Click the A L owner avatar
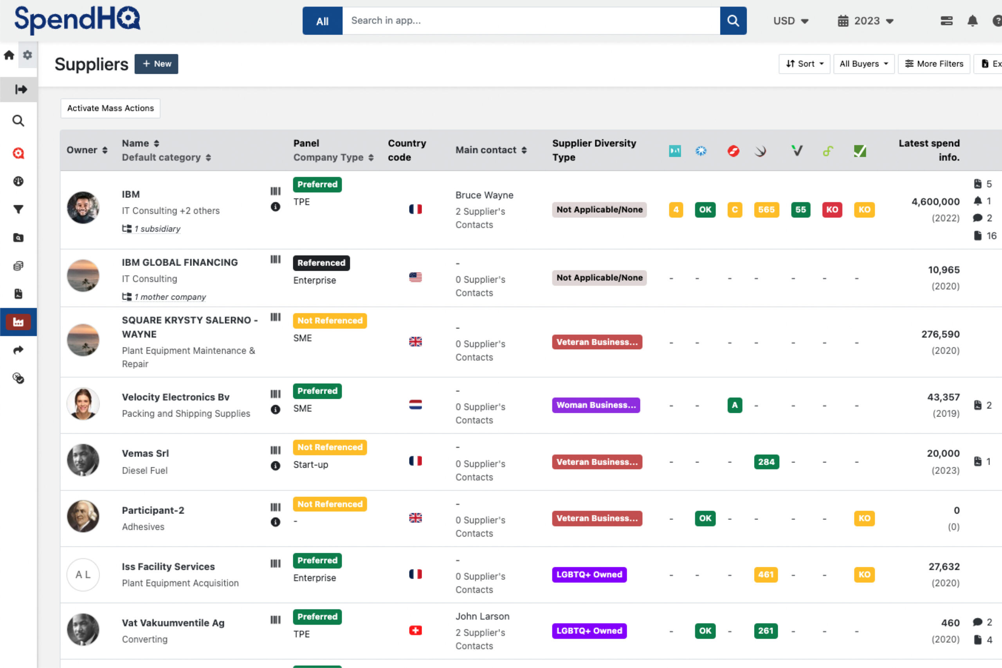Screen dimensions: 1002x668 pyautogui.click(x=83, y=575)
